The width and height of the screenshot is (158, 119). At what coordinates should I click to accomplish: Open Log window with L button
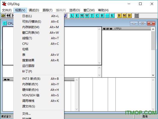click(x=72, y=16)
